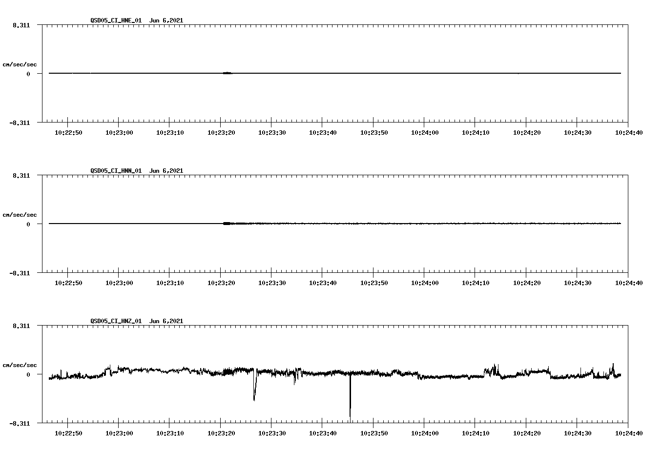Click the cm/sec/sec unit label on HNZ plot
663x451 pixels.
coord(20,365)
